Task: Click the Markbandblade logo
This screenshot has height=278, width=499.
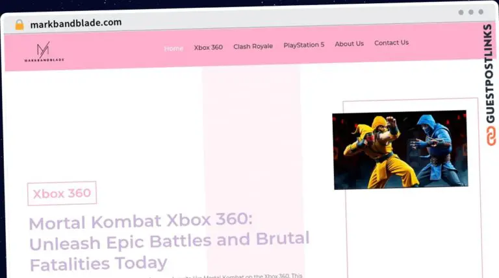Action: 44,52
